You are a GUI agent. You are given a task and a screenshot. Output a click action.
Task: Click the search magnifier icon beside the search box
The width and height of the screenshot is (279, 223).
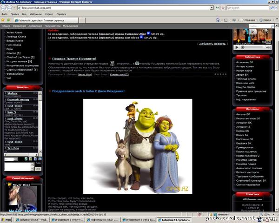tap(272, 7)
